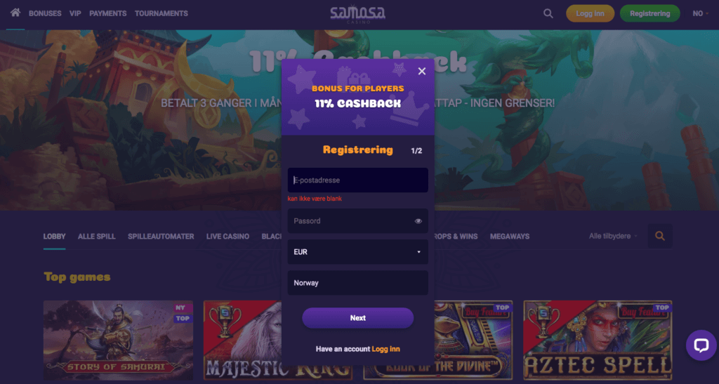This screenshot has height=384, width=719.
Task: Click the Samosa Casino logo
Action: click(x=357, y=14)
